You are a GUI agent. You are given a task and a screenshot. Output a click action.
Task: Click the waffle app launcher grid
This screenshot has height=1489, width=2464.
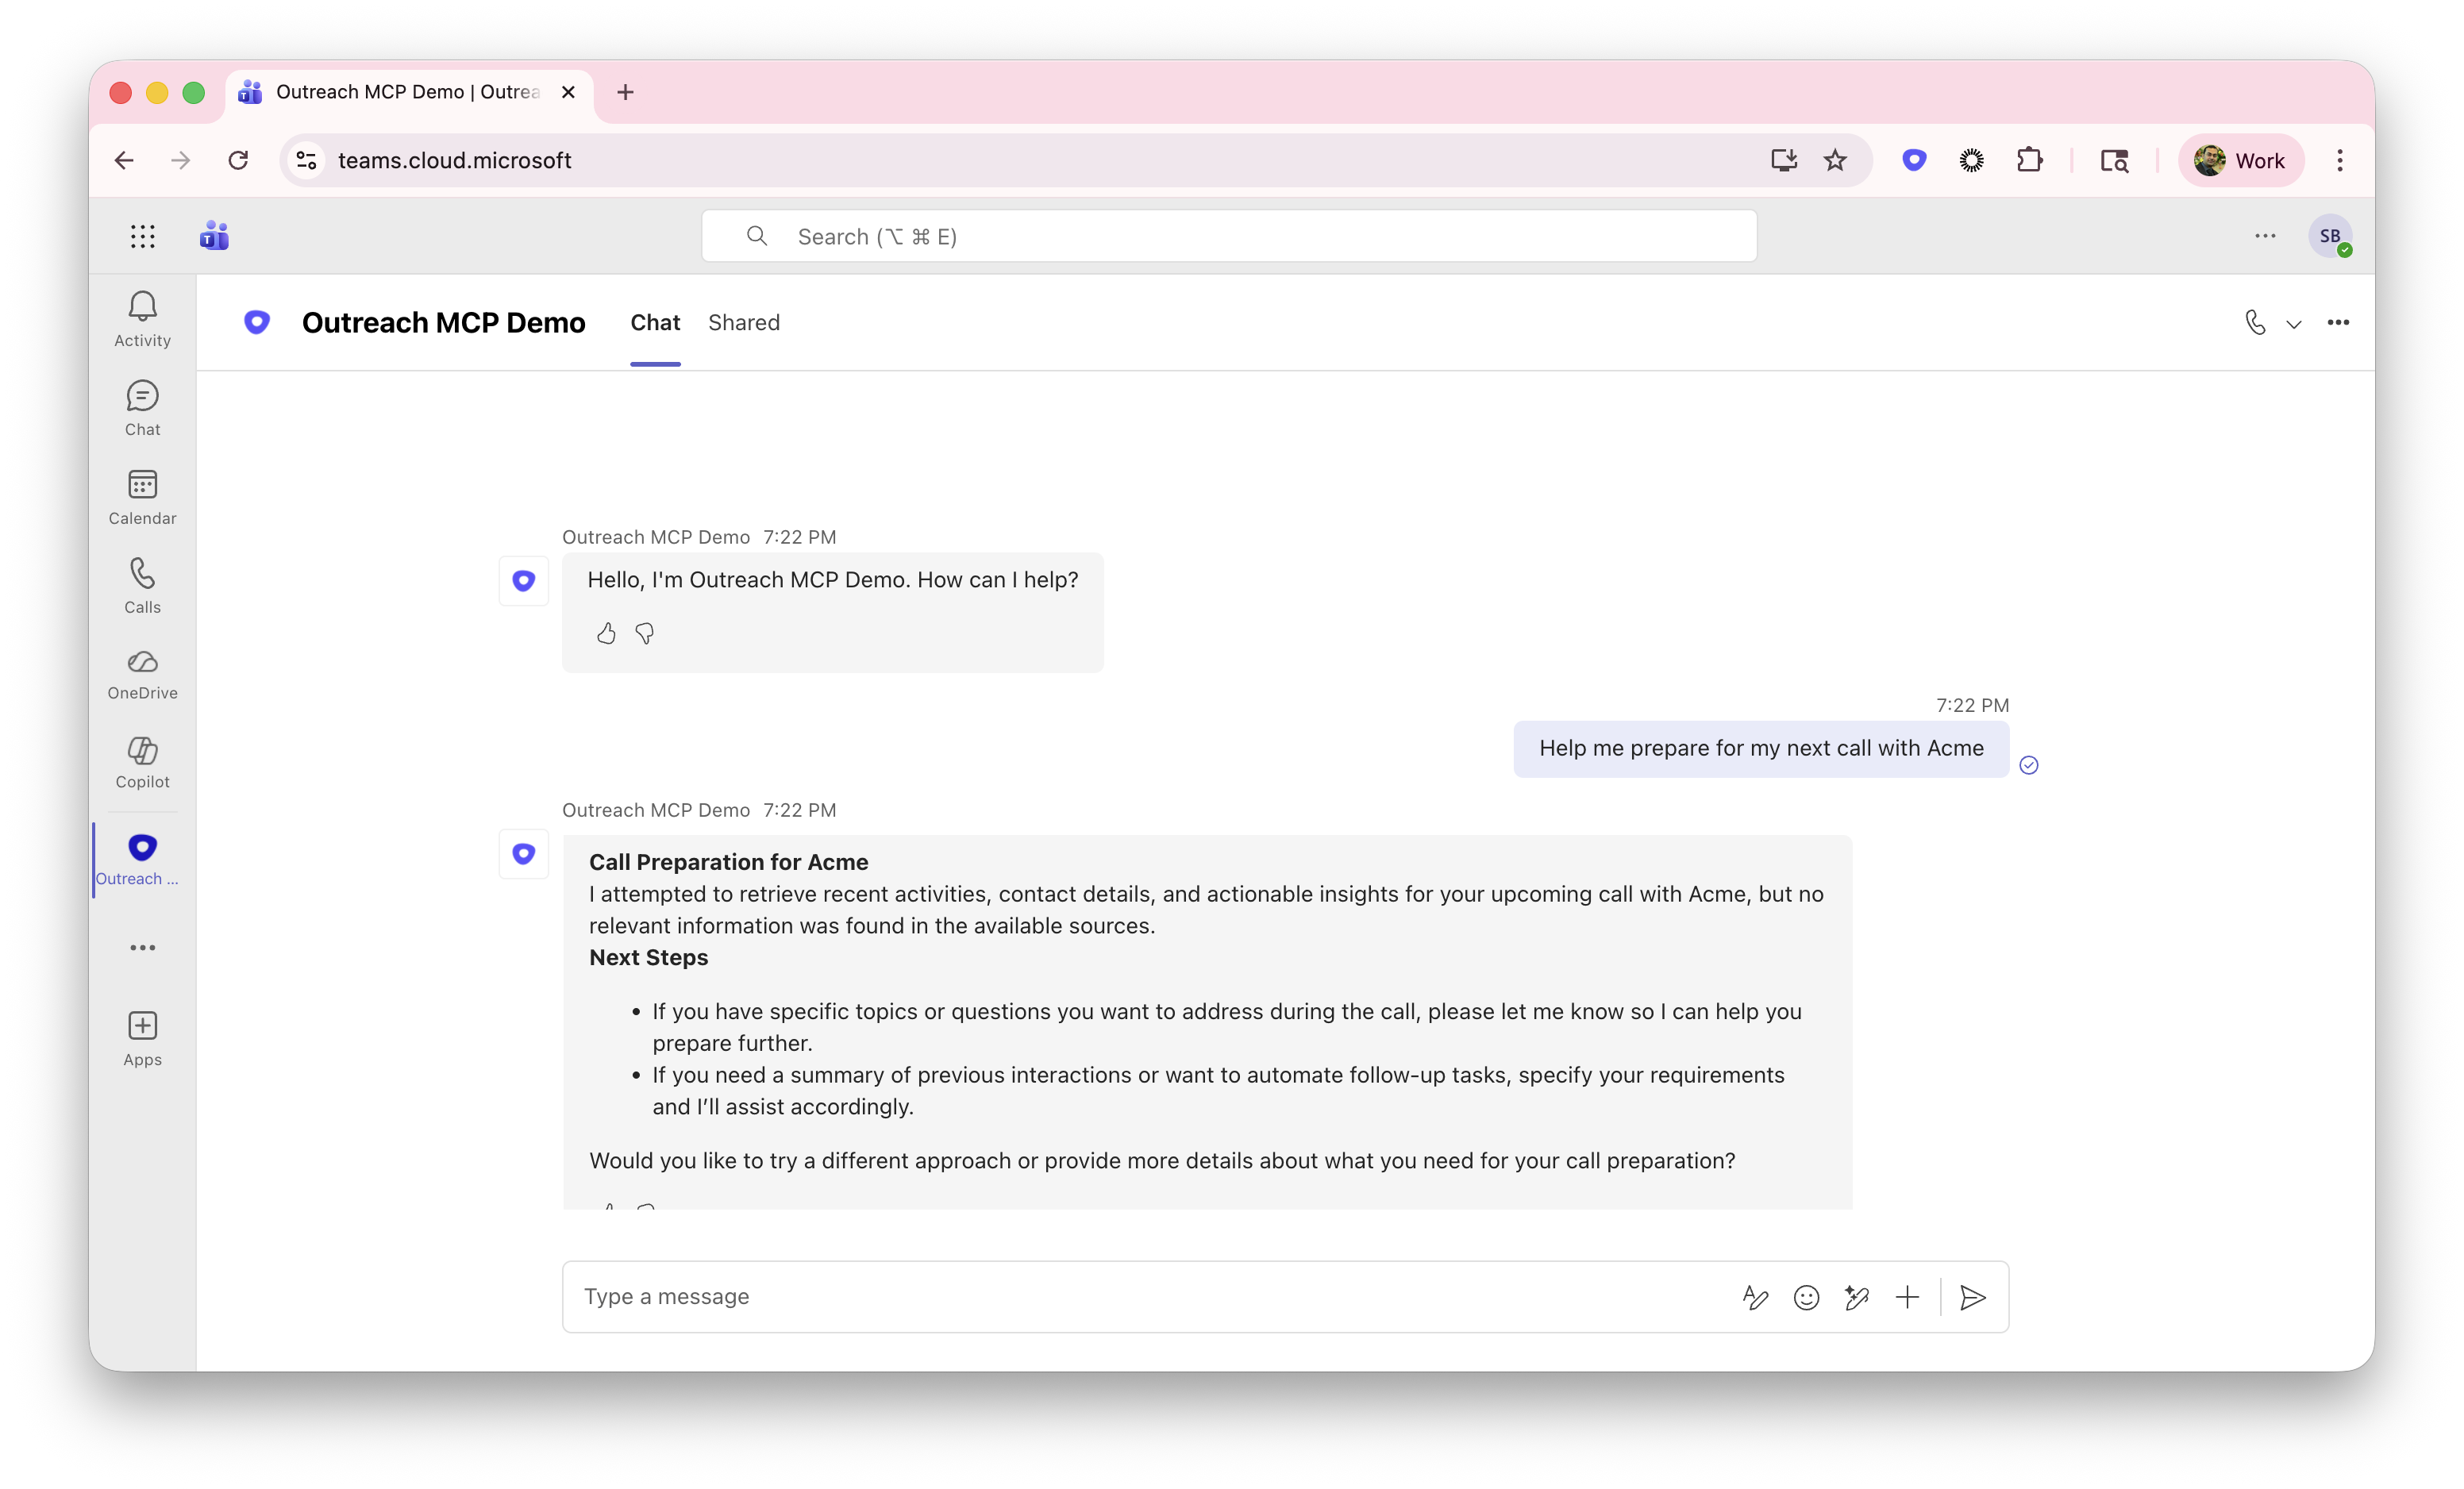coord(142,236)
